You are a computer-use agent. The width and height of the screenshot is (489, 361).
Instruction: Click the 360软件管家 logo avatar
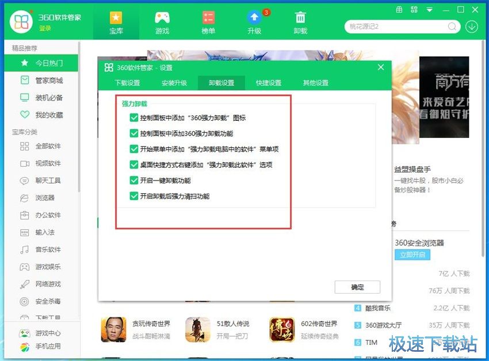pos(21,22)
